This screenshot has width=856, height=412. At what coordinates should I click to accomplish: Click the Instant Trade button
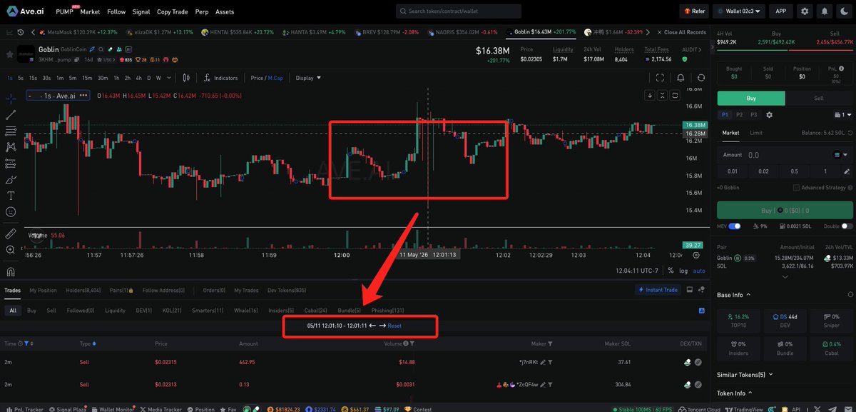(658, 290)
